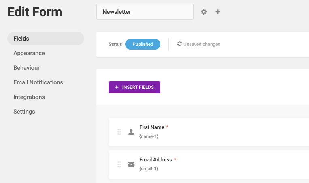309x183 pixels.
Task: Open the Behaviour section
Action: [x=26, y=68]
